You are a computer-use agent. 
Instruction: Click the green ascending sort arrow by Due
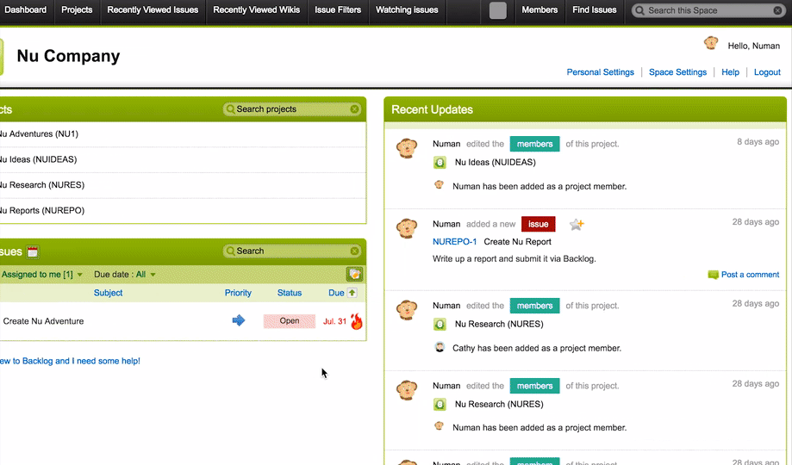click(352, 293)
